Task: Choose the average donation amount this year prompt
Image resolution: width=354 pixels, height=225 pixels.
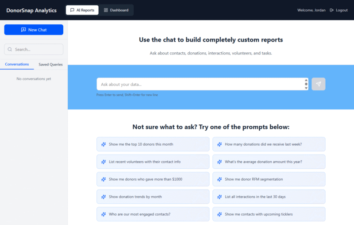Action: click(x=269, y=162)
